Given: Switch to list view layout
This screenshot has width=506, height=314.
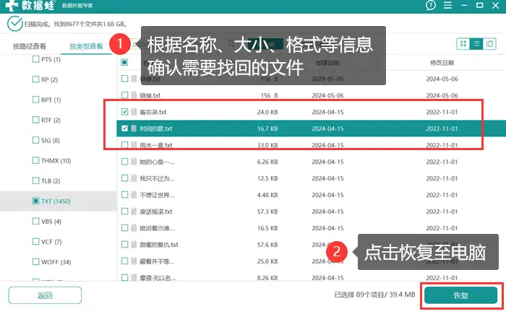Looking at the screenshot, I should [476, 43].
